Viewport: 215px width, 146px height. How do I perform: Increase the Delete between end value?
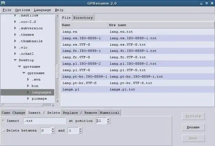(80, 129)
